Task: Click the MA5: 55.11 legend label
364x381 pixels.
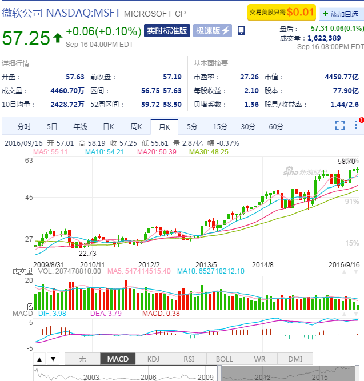Action: click(50, 152)
